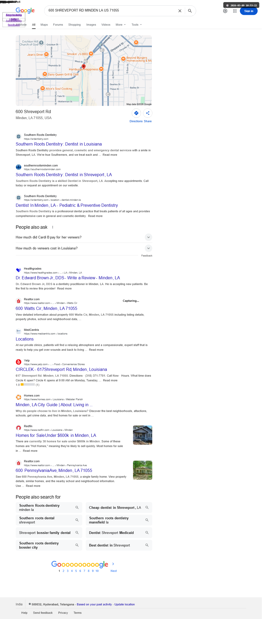Open the Tools dropdown menu

click(x=136, y=25)
